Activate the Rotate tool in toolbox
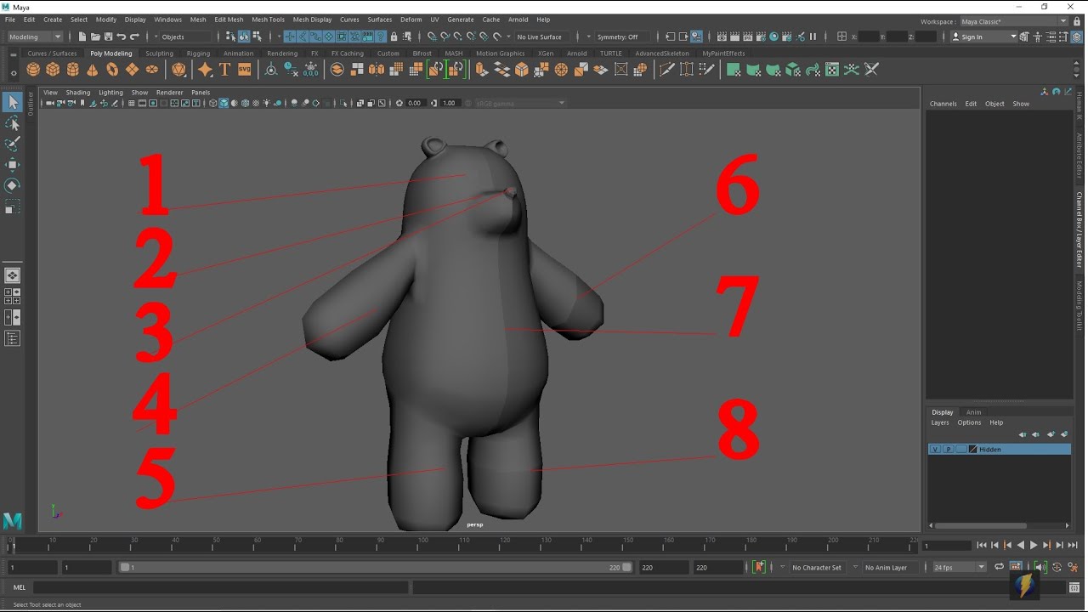Screen dimensions: 1088x612 (12, 185)
